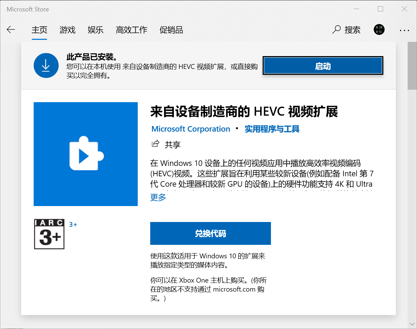Click the 启动 launch button
The height and width of the screenshot is (329, 417).
pyautogui.click(x=323, y=65)
